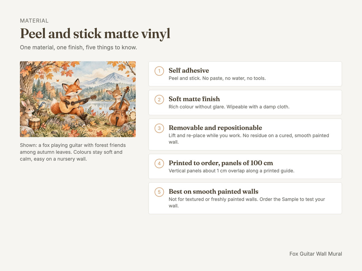Viewport: 362px width, 271px height.
Task: Click the MATERIAL section label
Action: click(34, 21)
